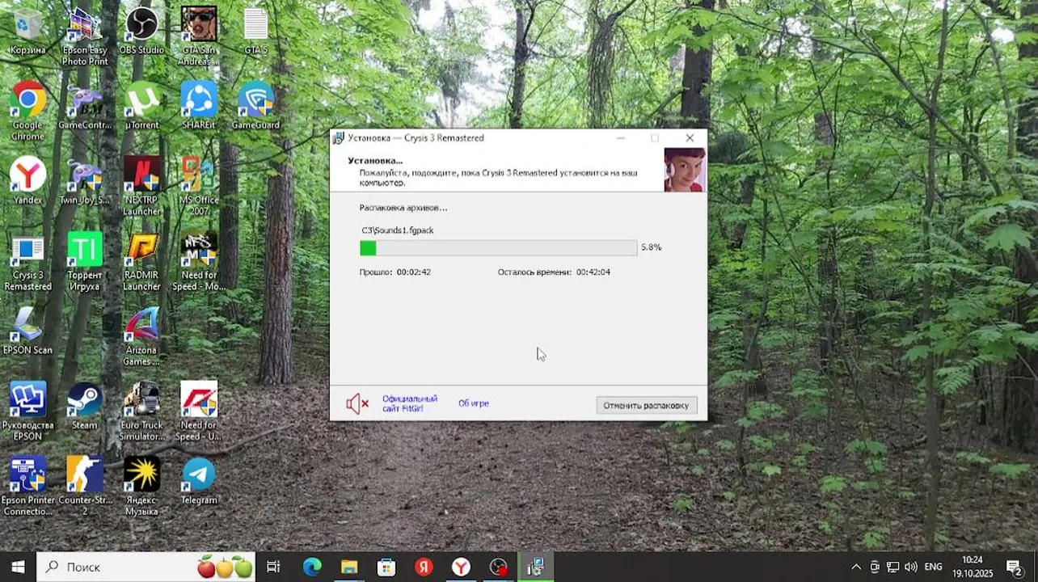The width and height of the screenshot is (1038, 582).
Task: Open red Яндекс icon on taskbar
Action: [x=424, y=567]
